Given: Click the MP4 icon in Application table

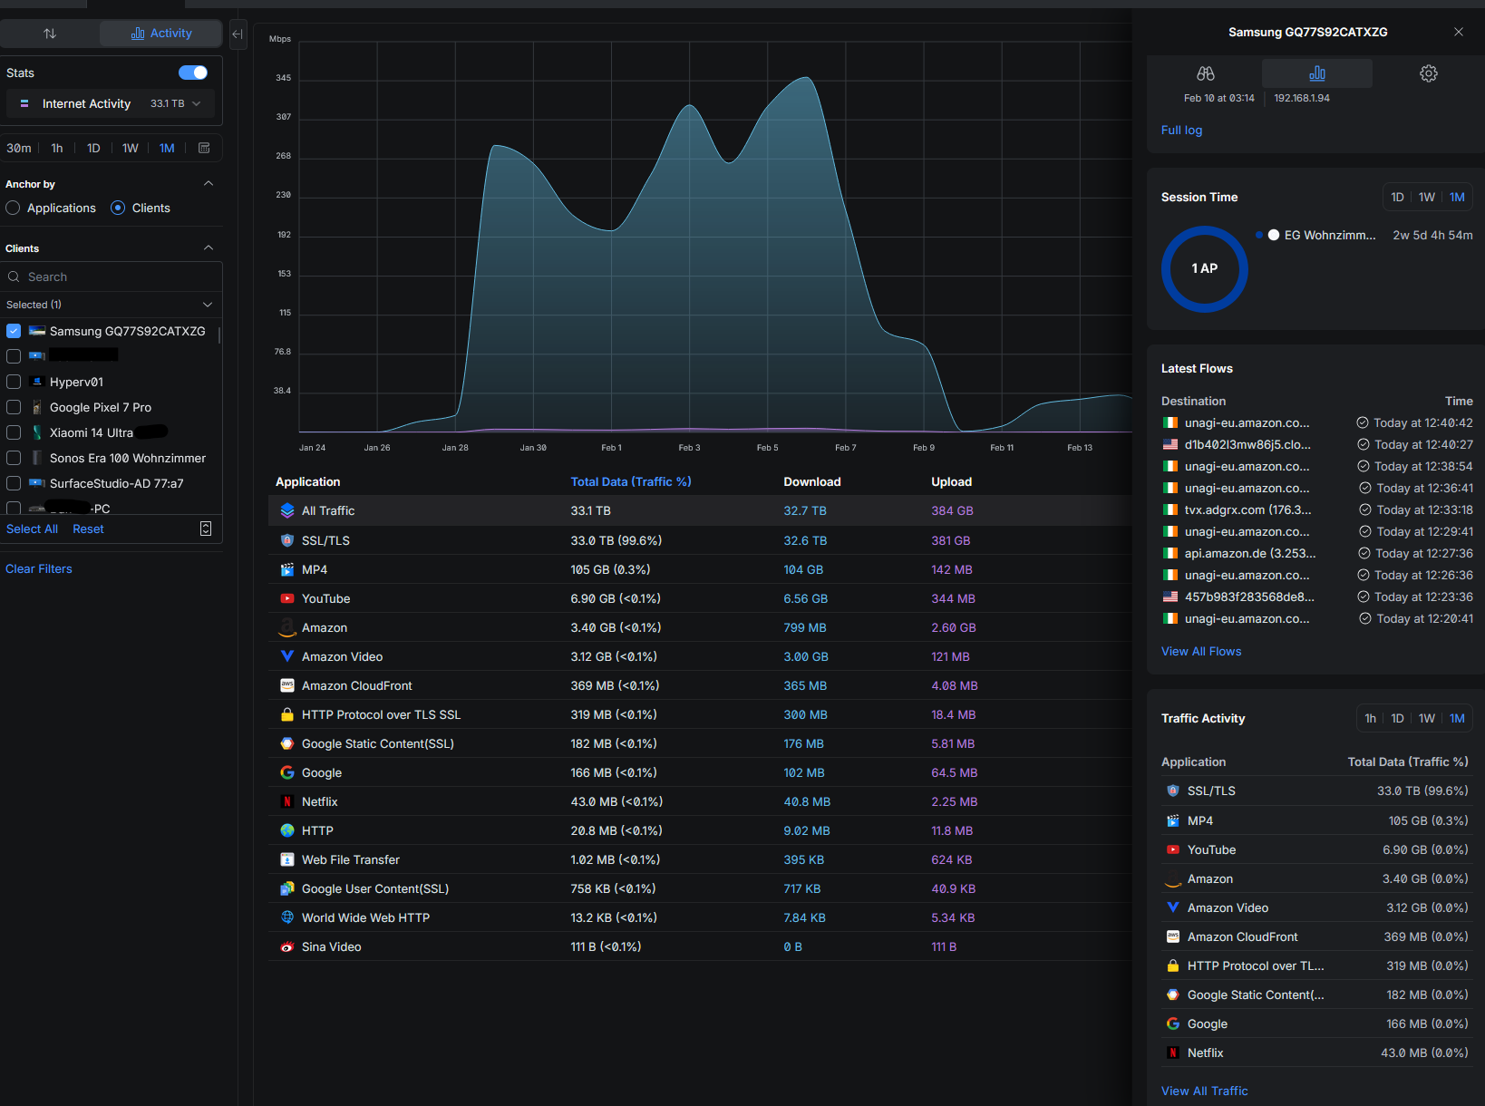Looking at the screenshot, I should (287, 569).
